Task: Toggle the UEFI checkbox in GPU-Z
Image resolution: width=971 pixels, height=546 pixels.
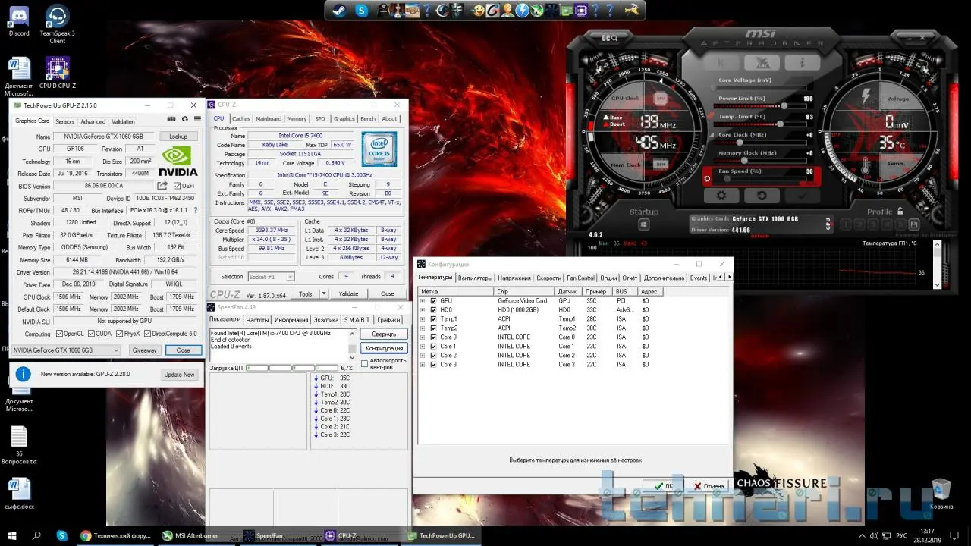Action: click(177, 186)
